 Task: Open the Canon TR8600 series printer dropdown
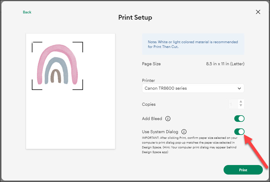click(193, 88)
